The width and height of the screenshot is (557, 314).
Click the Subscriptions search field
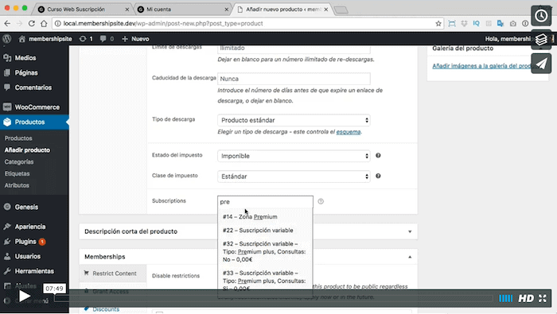(x=265, y=202)
